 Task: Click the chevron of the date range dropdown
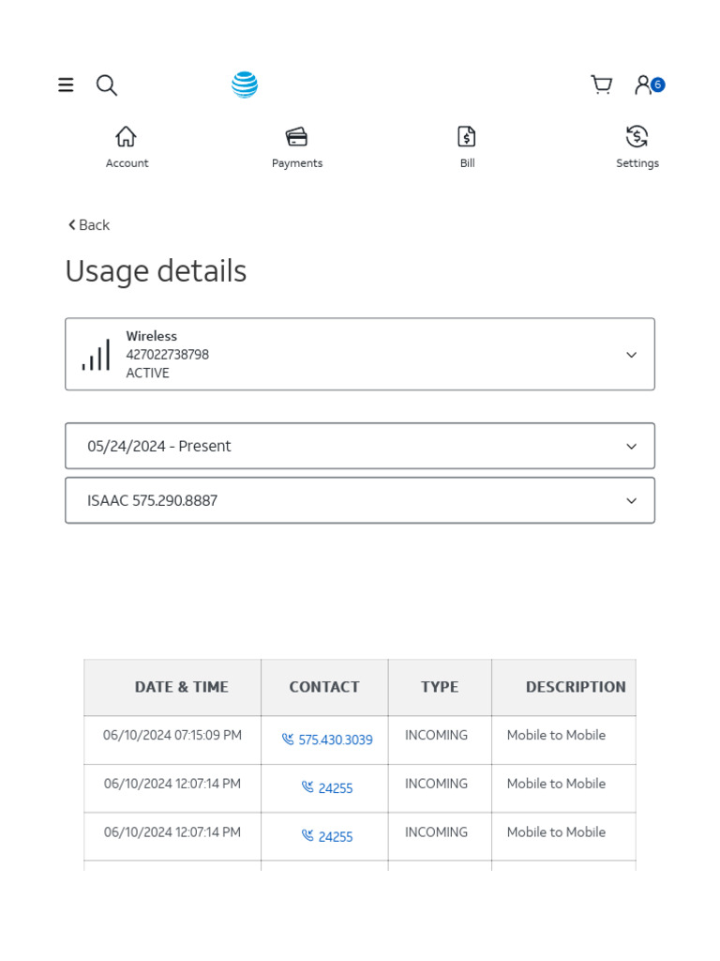click(x=631, y=446)
